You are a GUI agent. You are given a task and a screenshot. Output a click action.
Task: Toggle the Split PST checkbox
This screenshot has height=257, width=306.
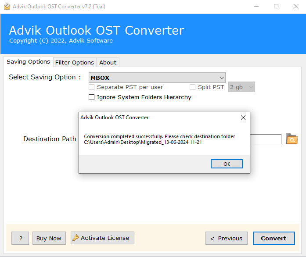(x=192, y=87)
